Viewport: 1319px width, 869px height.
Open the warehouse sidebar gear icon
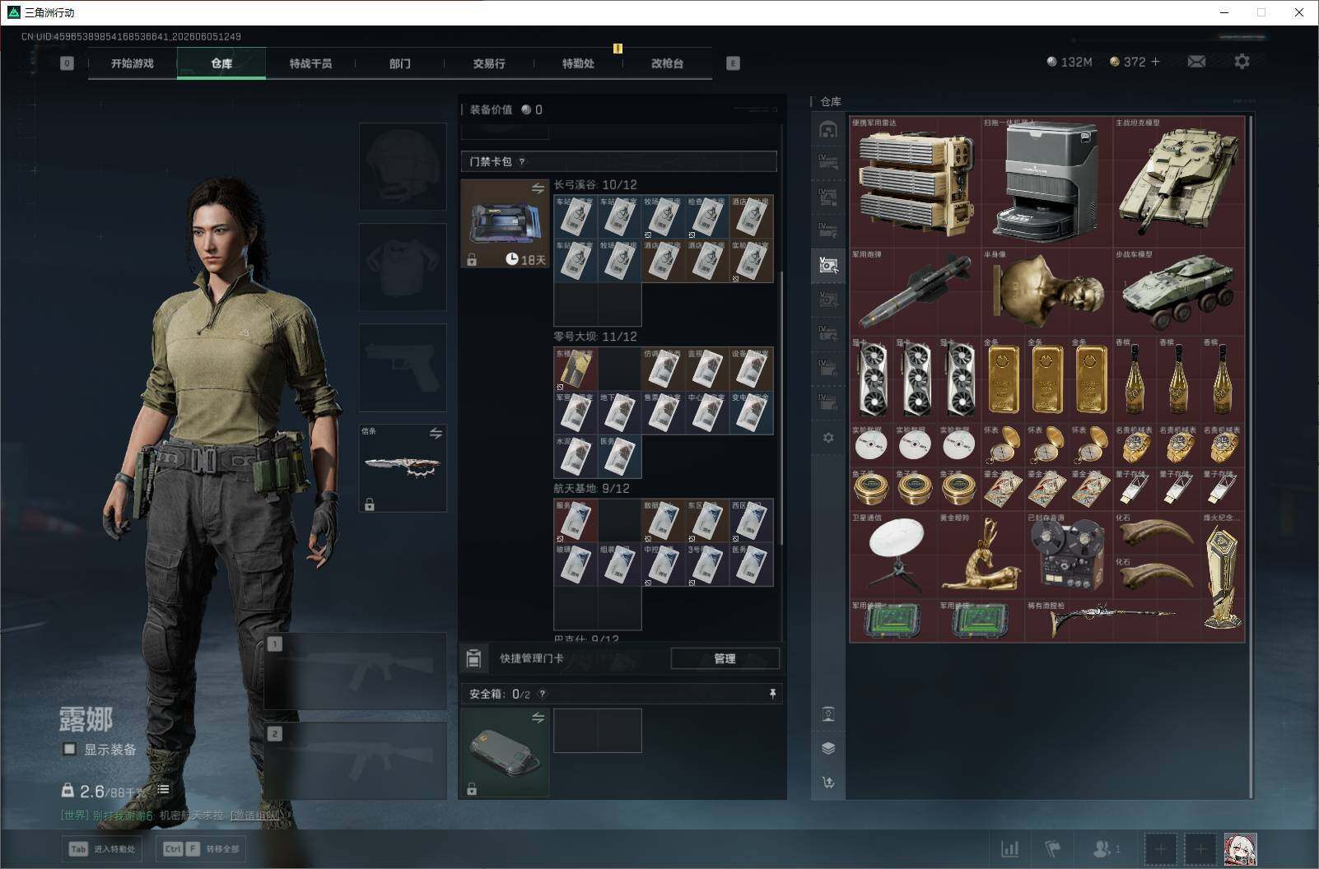pos(828,438)
